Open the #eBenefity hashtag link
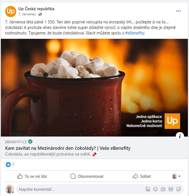This screenshot has height=196, width=189. pos(135,33)
